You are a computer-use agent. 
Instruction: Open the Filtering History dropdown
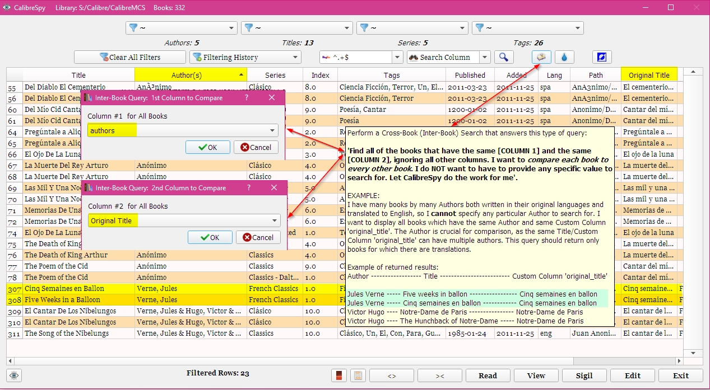click(x=245, y=57)
